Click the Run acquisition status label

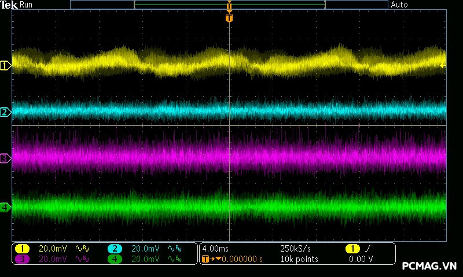[26, 5]
